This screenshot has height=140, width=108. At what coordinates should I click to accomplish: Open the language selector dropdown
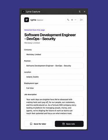tap(72, 20)
